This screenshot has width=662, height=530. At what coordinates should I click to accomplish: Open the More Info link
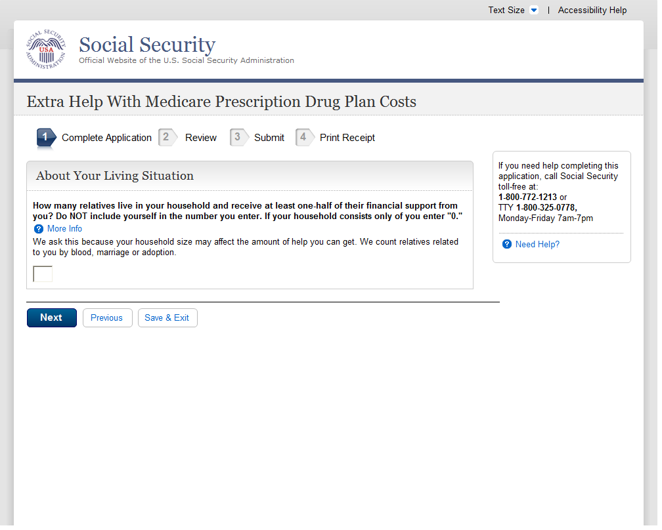point(65,229)
